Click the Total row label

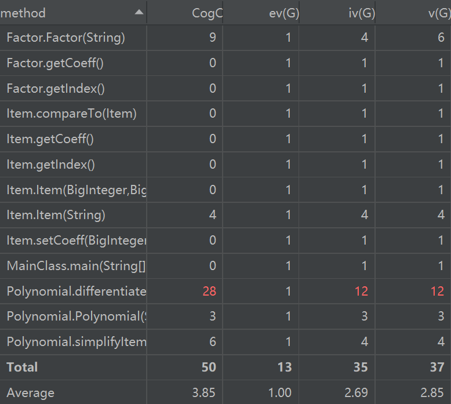click(x=22, y=367)
